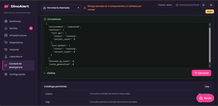Click the Ejecutar button
218x106 pixels.
tap(201, 73)
